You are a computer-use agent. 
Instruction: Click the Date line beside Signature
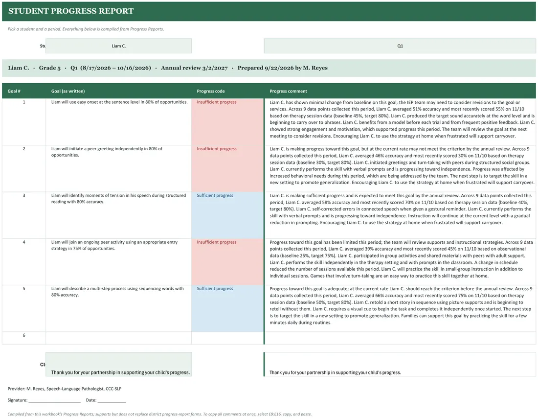tap(106, 400)
